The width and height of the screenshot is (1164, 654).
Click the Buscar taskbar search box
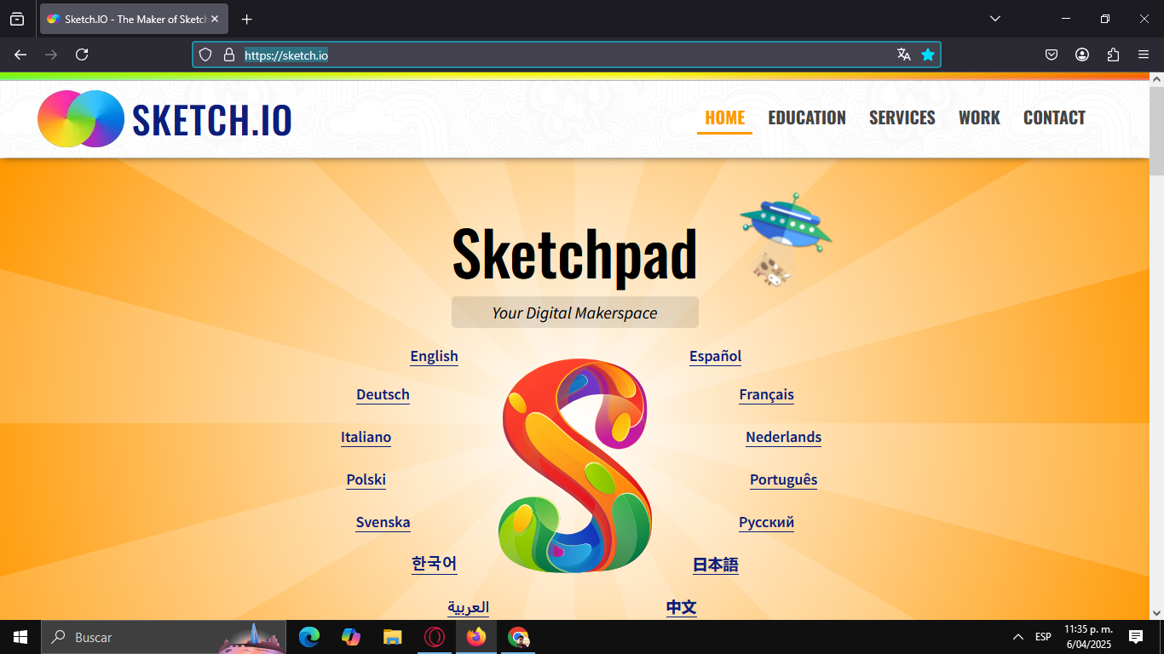pyautogui.click(x=164, y=637)
